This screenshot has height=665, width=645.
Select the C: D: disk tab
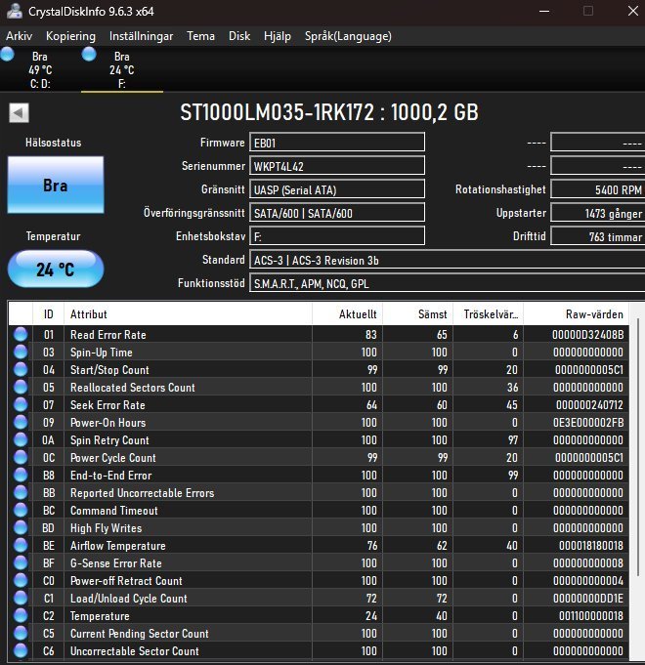tap(39, 70)
